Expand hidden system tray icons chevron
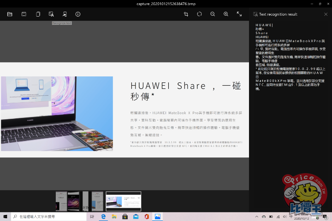Image resolution: width=332 pixels, height=221 pixels. [x=257, y=216]
